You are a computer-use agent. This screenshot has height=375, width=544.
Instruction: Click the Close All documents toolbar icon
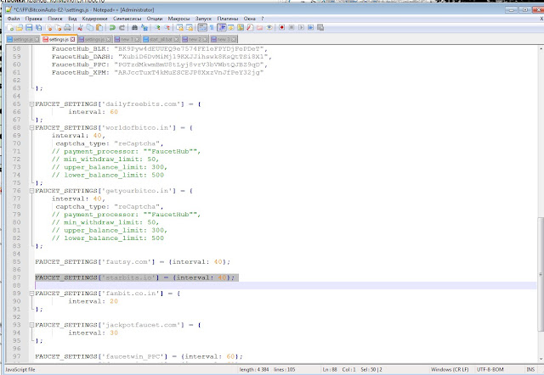coord(58,27)
